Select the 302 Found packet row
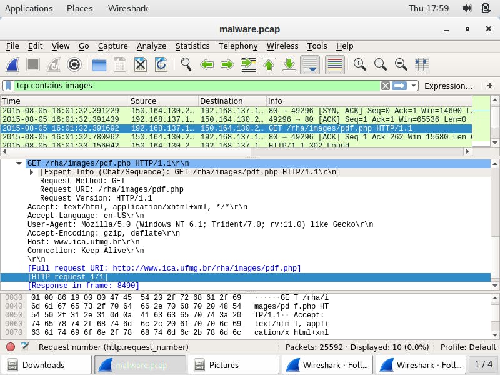Screen dimensions: 500x375 [x=236, y=144]
